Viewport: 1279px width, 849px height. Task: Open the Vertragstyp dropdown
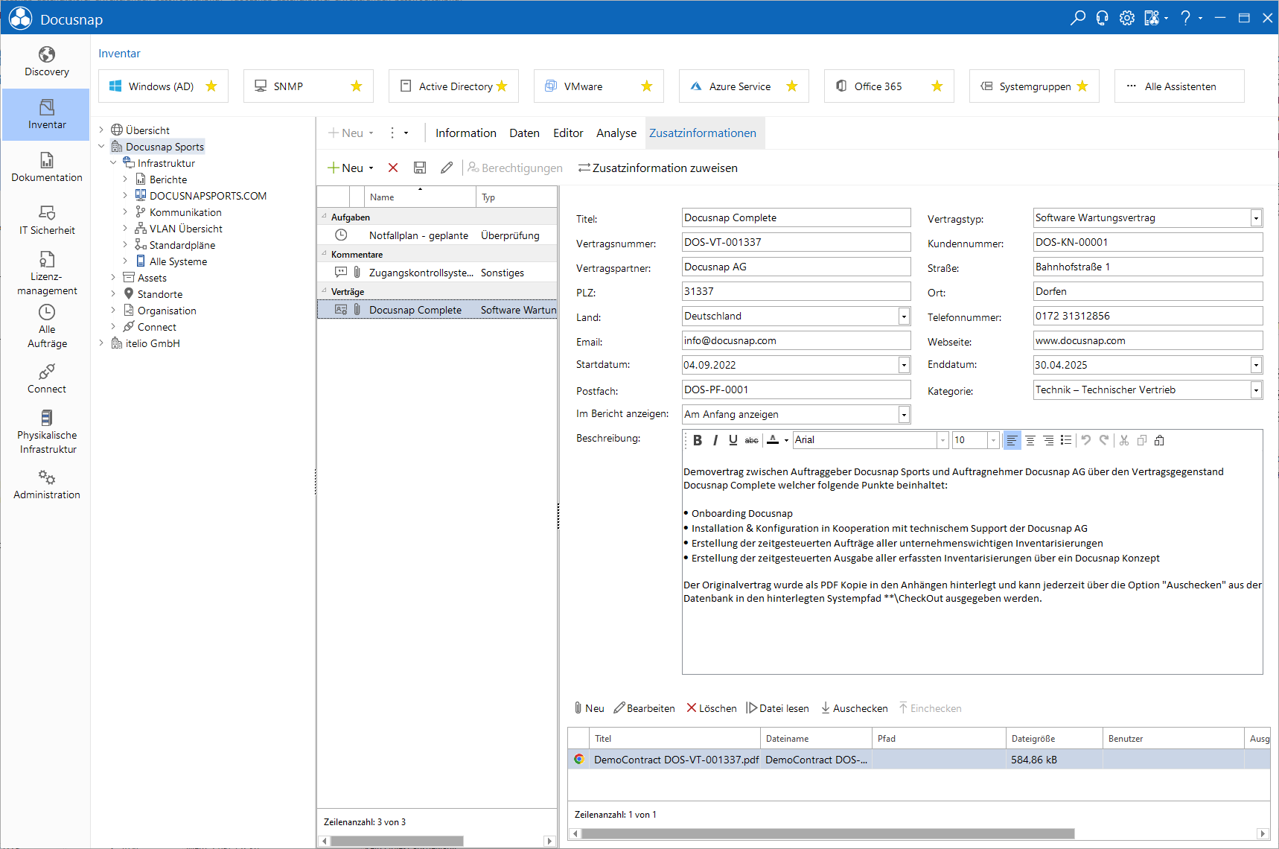point(1256,218)
